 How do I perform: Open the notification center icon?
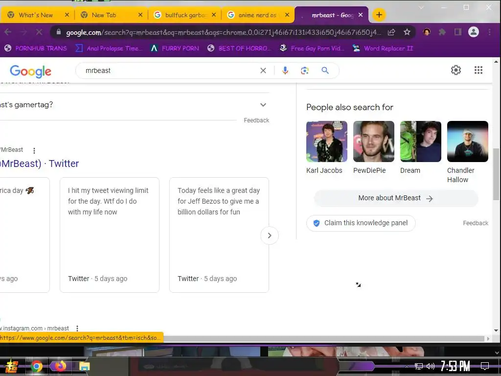click(485, 366)
